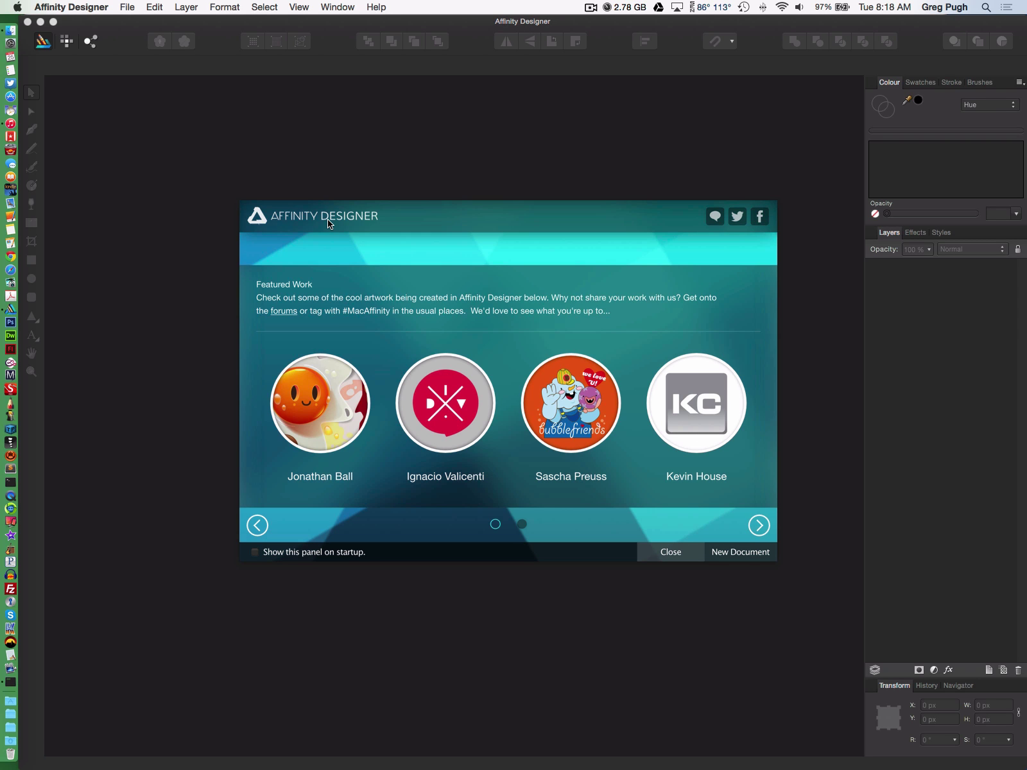1027x770 pixels.
Task: Click the Close button in welcome panel
Action: click(x=671, y=552)
